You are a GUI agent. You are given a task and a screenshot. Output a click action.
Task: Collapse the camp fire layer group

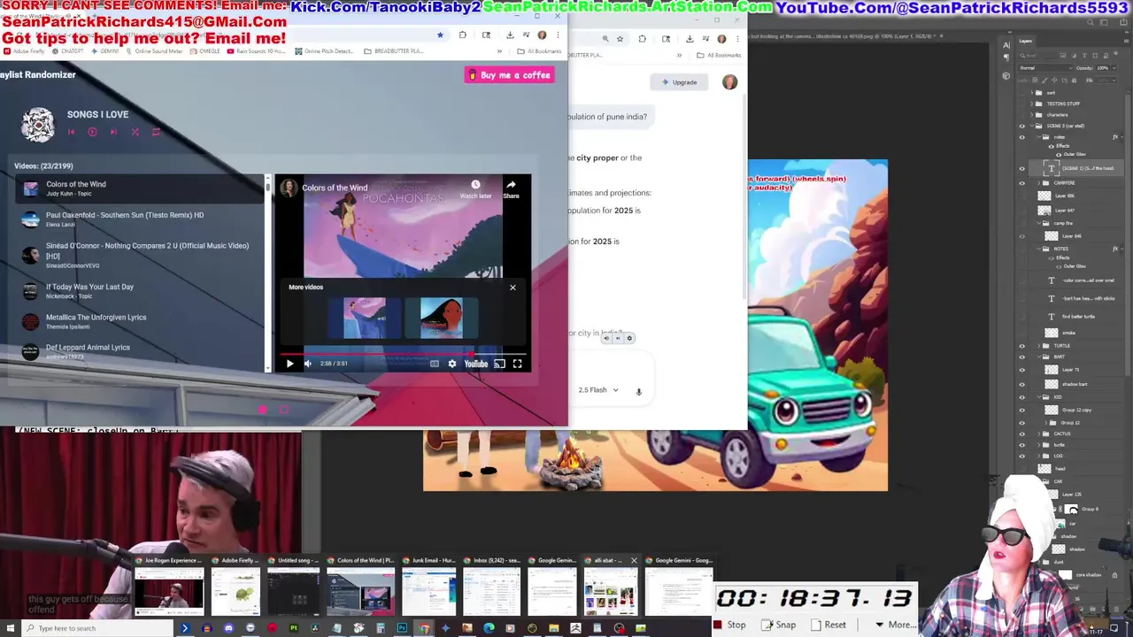tap(1038, 225)
